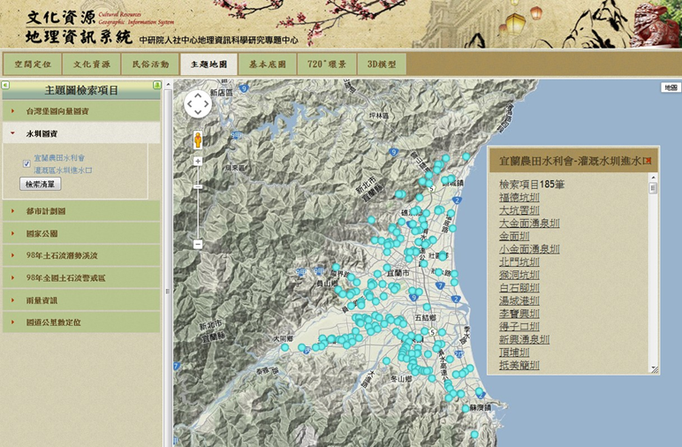The width and height of the screenshot is (682, 447).
Task: Uncheck 宜蘭農田水利會 灌溉區水圳進水口 checkbox
Action: click(x=27, y=163)
